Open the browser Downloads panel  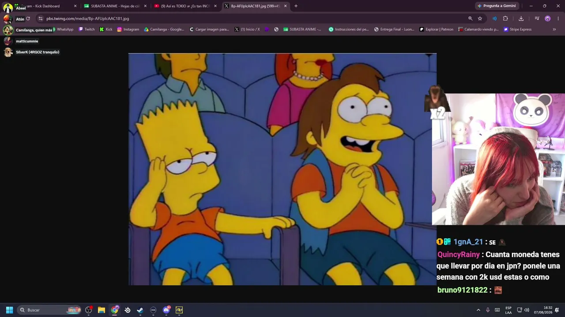click(x=521, y=18)
